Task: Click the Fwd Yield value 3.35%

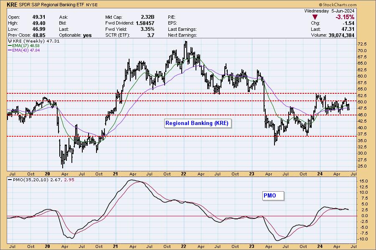Action: coord(147,29)
